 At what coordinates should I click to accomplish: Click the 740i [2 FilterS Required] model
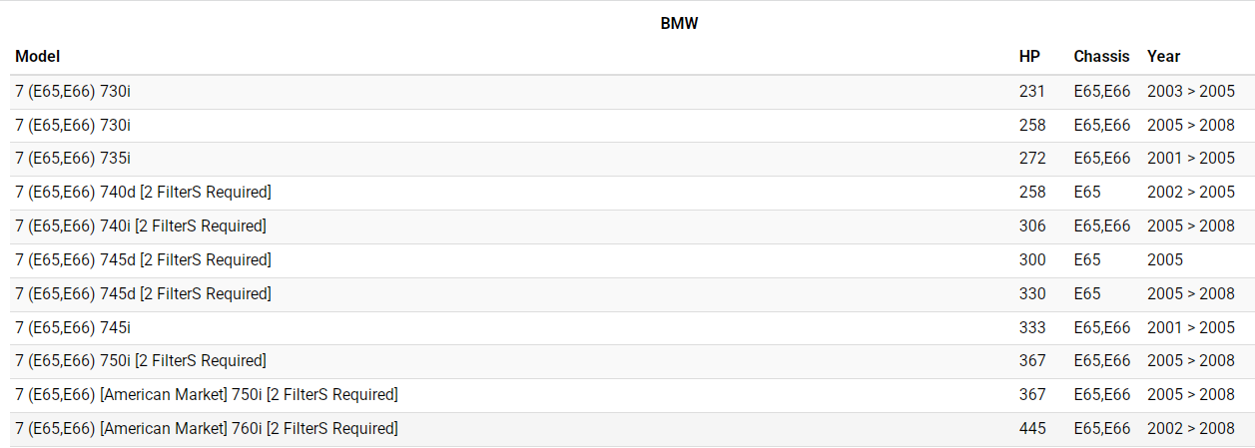(141, 226)
